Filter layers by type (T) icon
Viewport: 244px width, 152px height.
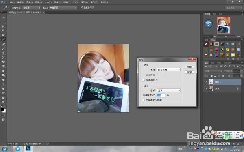pyautogui.click(x=229, y=66)
